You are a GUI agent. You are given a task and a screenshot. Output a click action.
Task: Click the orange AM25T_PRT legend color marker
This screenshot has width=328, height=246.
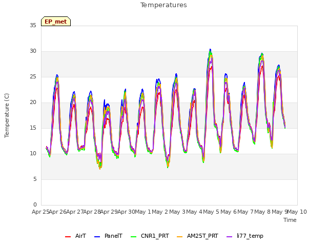click(x=180, y=237)
